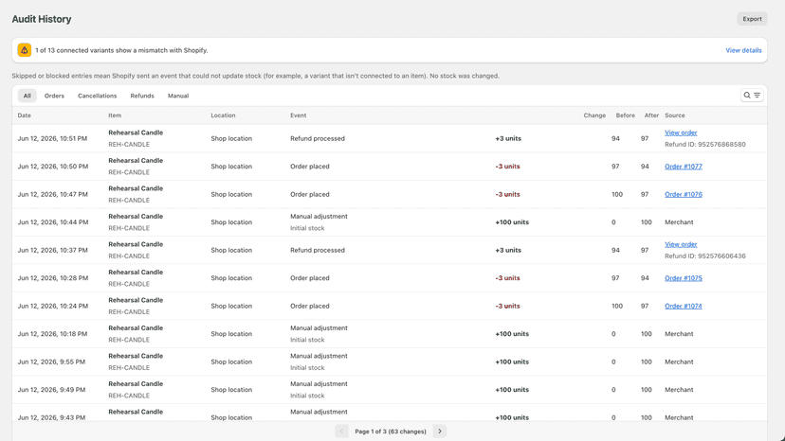This screenshot has height=441, width=785.
Task: Go to next page arrow
Action: pos(440,431)
